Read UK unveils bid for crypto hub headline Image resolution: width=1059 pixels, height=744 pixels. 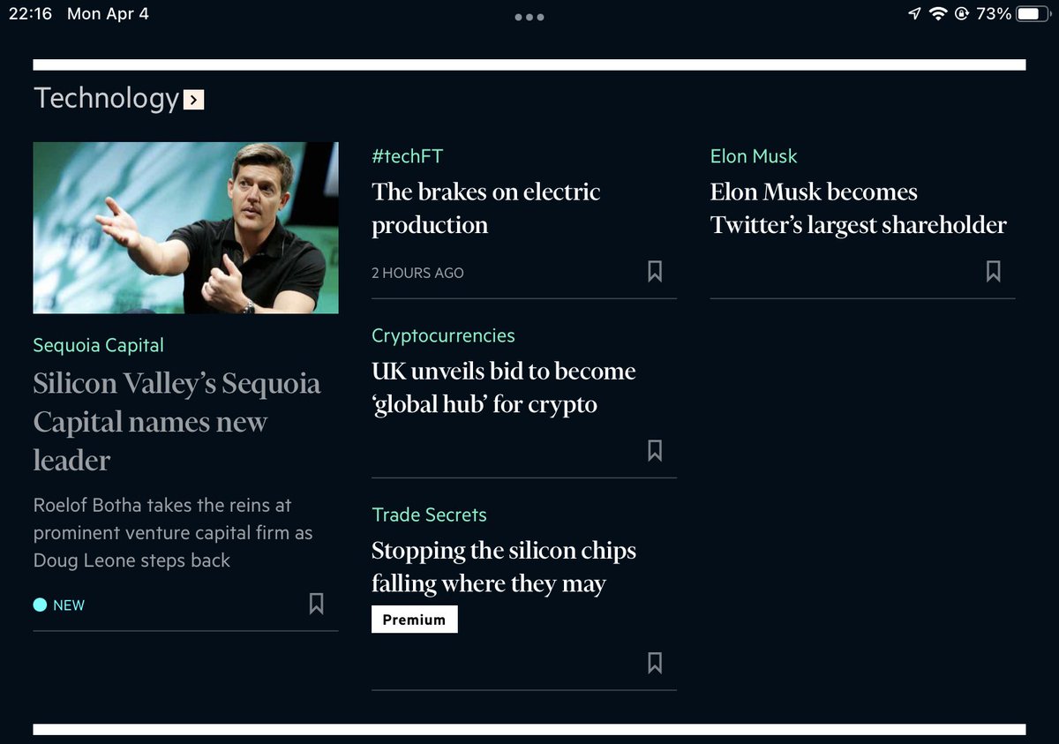point(503,387)
